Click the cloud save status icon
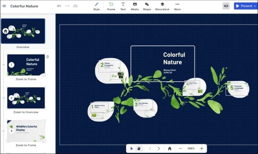 75,6
